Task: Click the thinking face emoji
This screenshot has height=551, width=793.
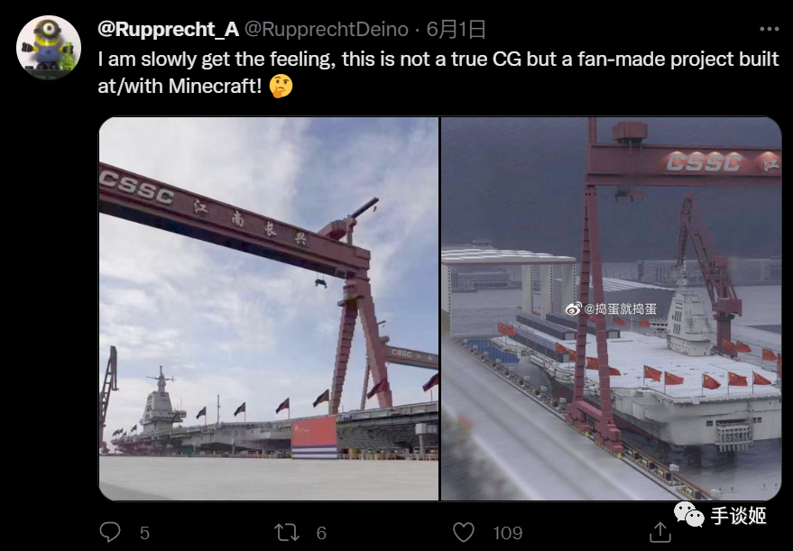Action: point(281,86)
